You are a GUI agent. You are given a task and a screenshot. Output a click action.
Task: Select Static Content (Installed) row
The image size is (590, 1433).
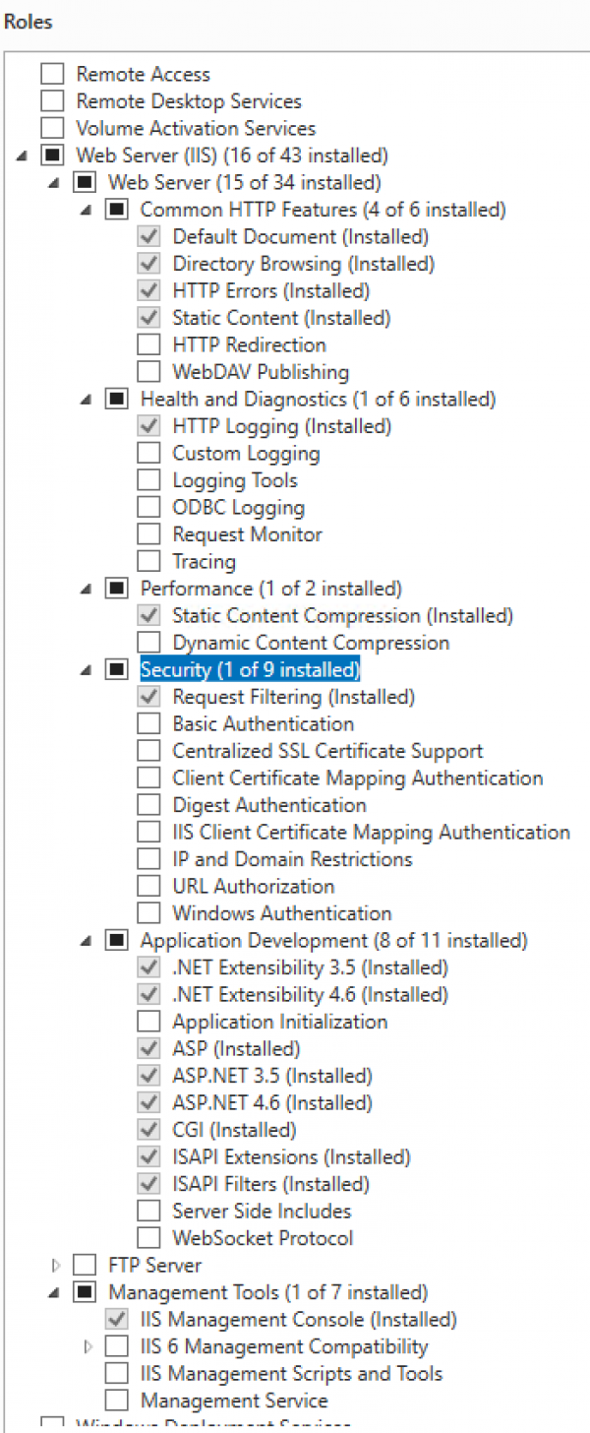281,318
